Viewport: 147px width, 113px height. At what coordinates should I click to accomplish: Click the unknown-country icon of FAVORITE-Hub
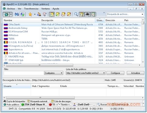pyautogui.click(x=6, y=57)
